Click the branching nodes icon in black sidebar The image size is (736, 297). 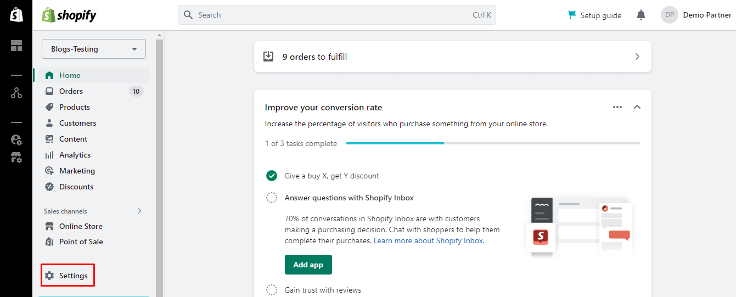coord(16,93)
